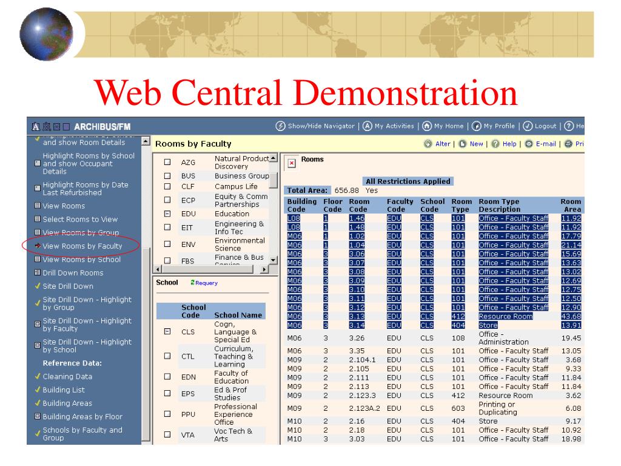This screenshot has width=621, height=466.
Task: Check the CTL Curriculum, Teaching & Learning checkbox
Action: coord(167,356)
